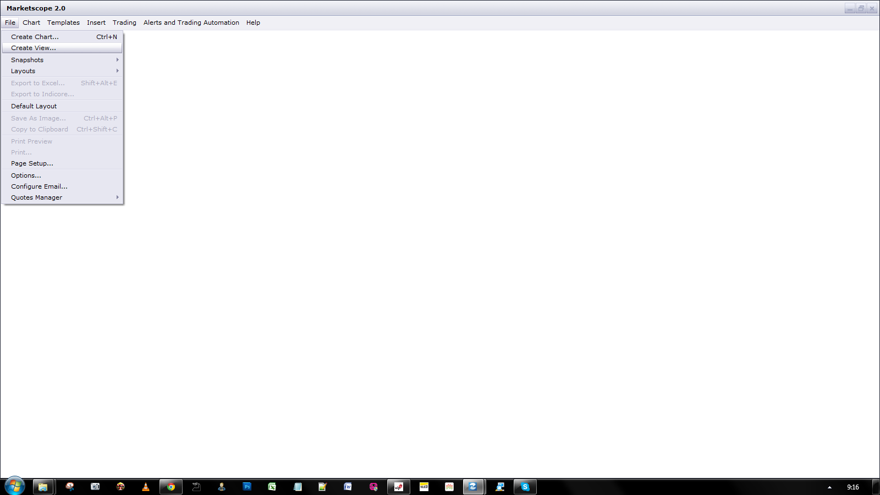The width and height of the screenshot is (880, 495).
Task: Open Page Setup... dialog
Action: (x=62, y=163)
